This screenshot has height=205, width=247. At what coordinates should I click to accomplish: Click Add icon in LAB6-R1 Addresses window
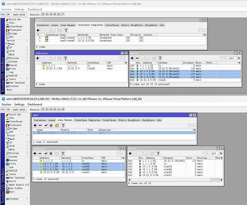pos(37,58)
